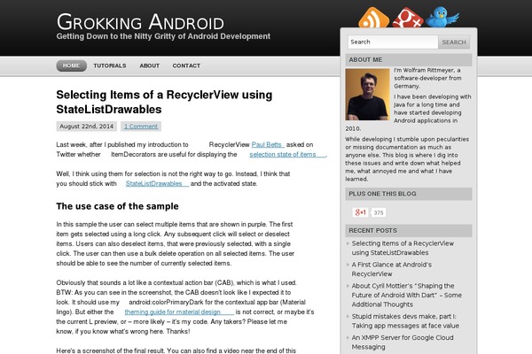Open the RSS feed icon
The height and width of the screenshot is (354, 532).
click(x=373, y=18)
